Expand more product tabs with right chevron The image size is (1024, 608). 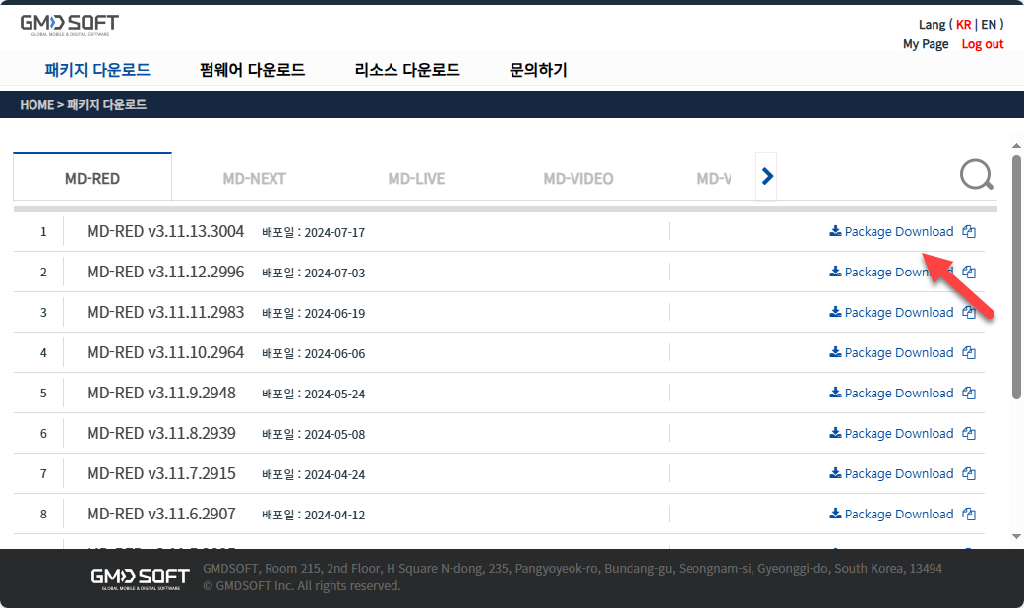pyautogui.click(x=767, y=176)
